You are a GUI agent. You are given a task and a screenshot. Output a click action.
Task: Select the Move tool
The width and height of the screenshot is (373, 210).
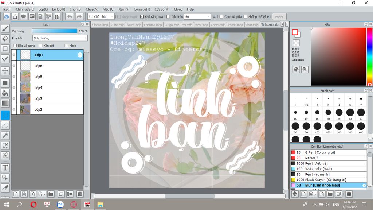pos(5,71)
